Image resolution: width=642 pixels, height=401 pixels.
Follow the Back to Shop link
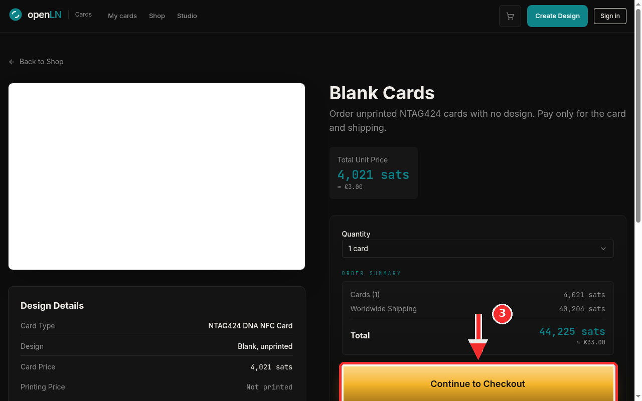tap(36, 62)
